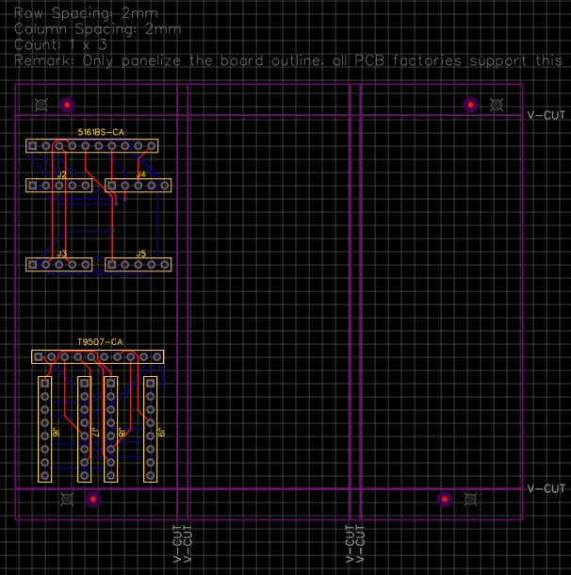Click the top-right fiducial mark
The width and height of the screenshot is (571, 575).
497,104
